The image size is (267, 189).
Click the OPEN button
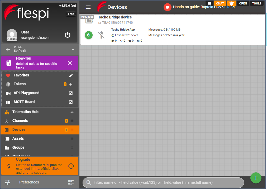243,3
